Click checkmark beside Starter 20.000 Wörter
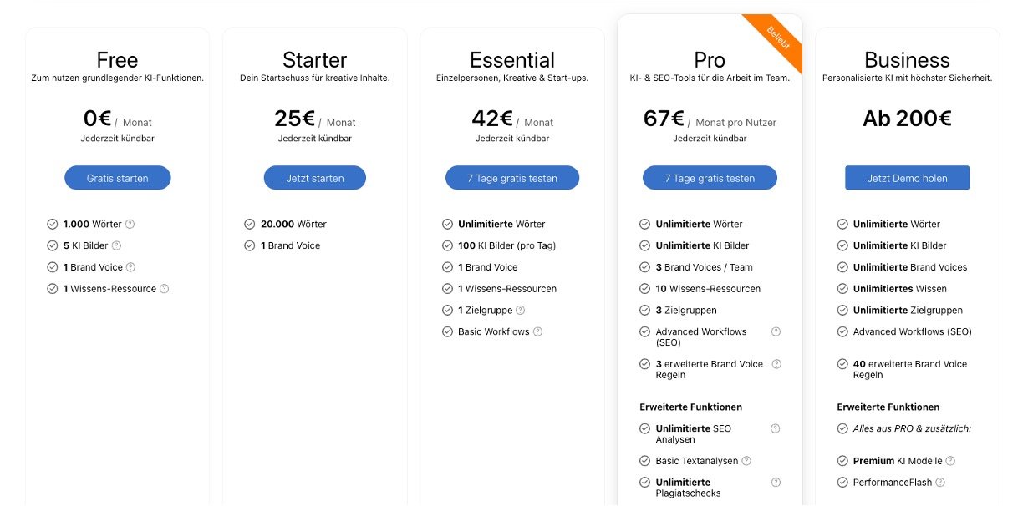 (x=249, y=224)
